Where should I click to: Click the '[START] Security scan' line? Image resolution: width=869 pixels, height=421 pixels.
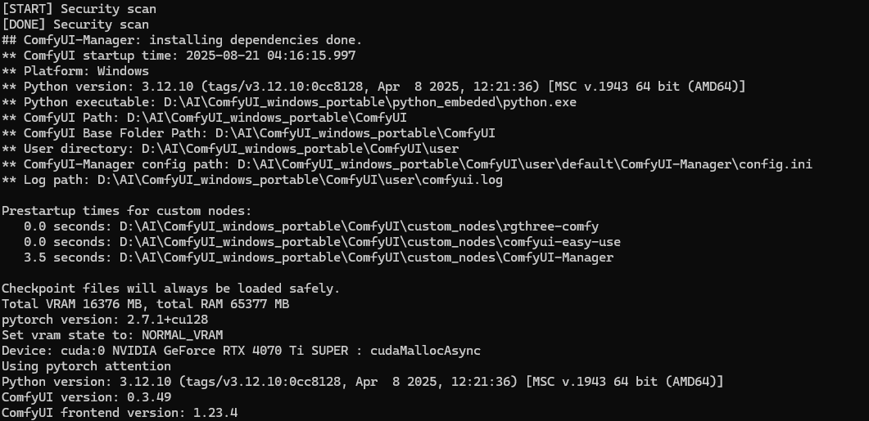(79, 9)
